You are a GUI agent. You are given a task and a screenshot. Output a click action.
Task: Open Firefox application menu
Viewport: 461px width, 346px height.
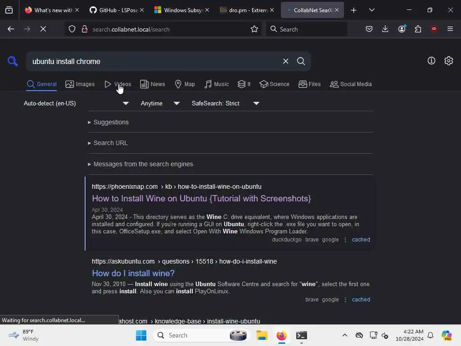[x=450, y=29]
